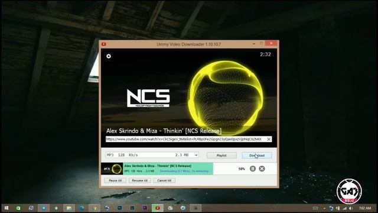Click Resume All button

[139, 180]
